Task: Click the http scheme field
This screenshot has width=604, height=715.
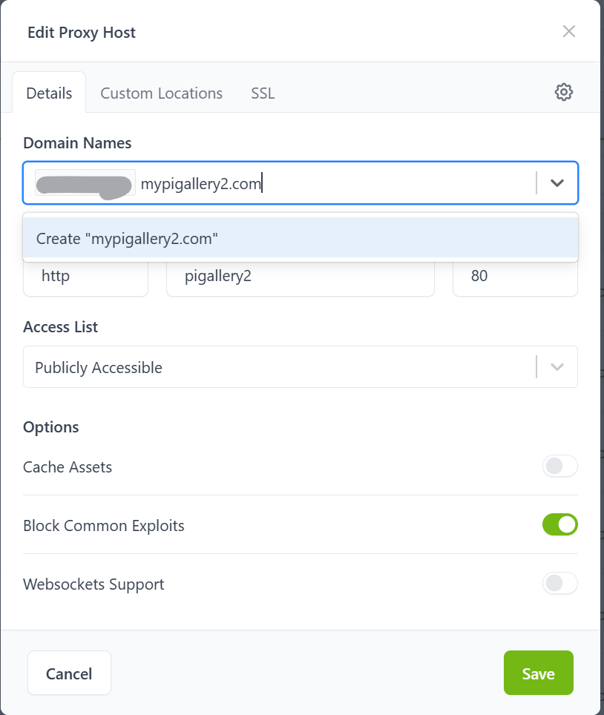Action: 85,277
